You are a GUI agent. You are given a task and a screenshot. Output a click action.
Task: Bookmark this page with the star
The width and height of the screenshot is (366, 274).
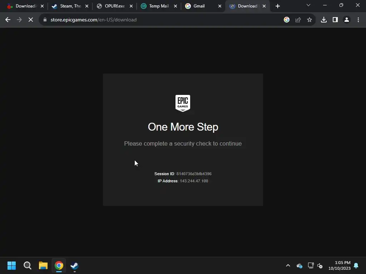[310, 20]
